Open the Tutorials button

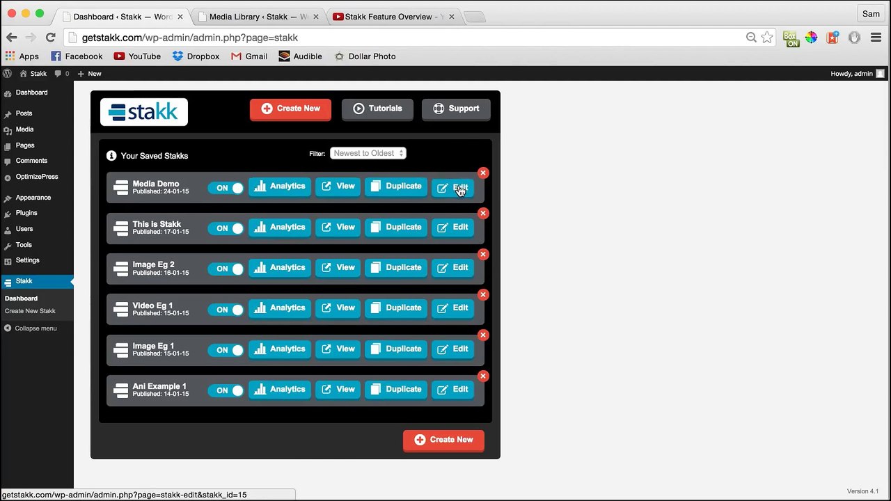[377, 109]
